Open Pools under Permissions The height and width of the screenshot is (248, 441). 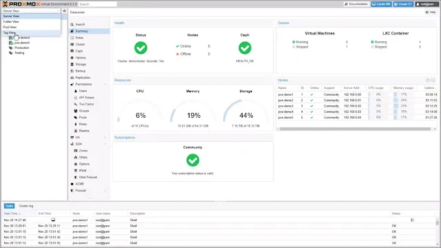click(89, 118)
